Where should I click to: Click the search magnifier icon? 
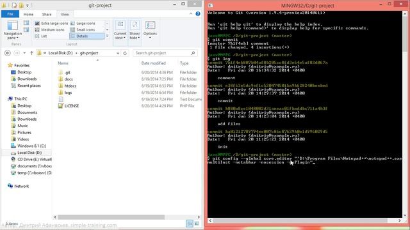pyautogui.click(x=193, y=53)
